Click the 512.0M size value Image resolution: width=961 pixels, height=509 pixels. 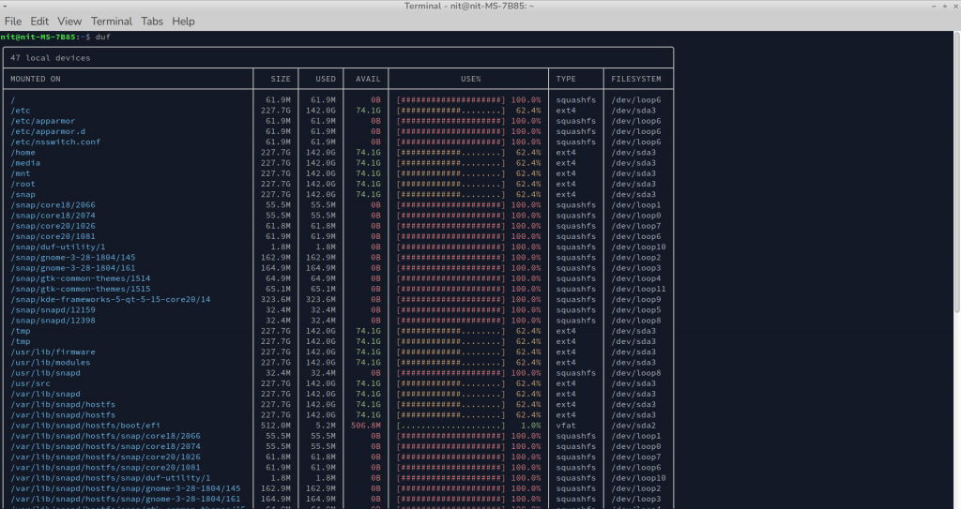276,425
